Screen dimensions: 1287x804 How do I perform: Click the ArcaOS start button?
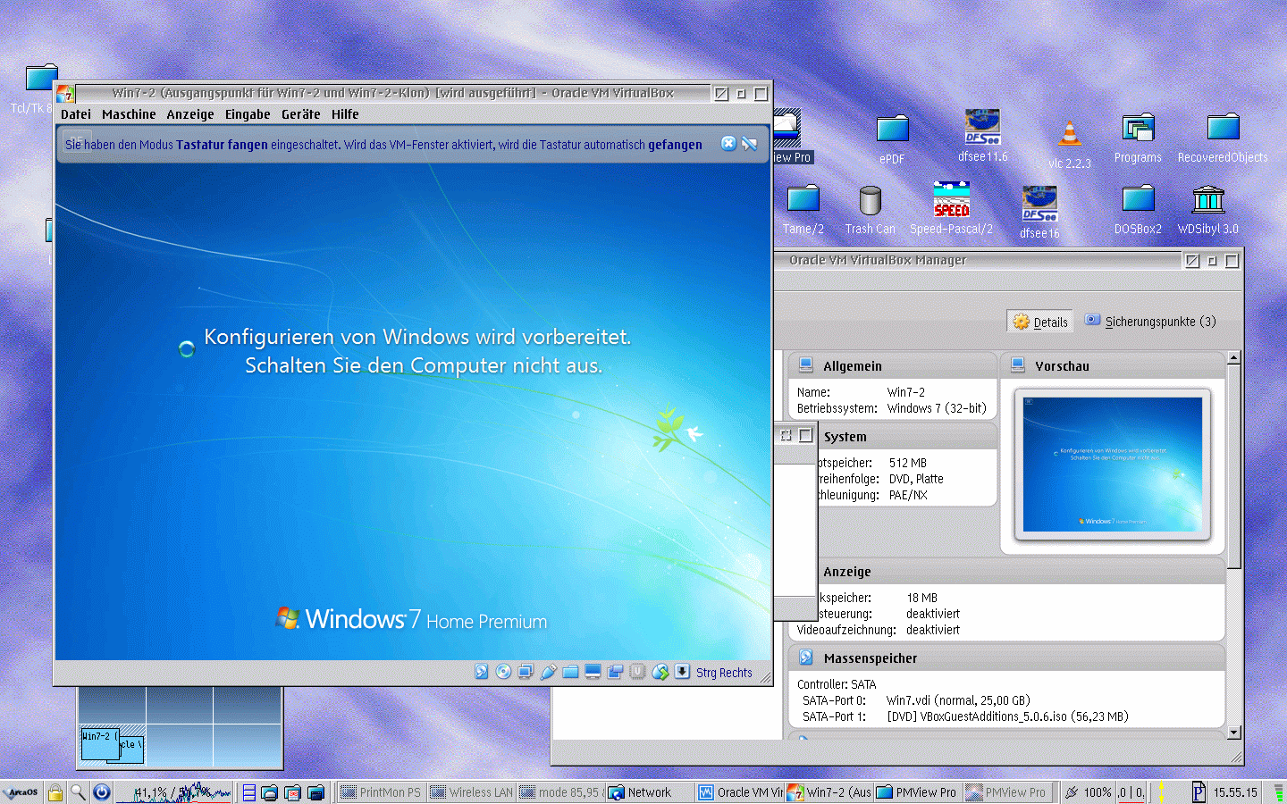click(x=21, y=792)
